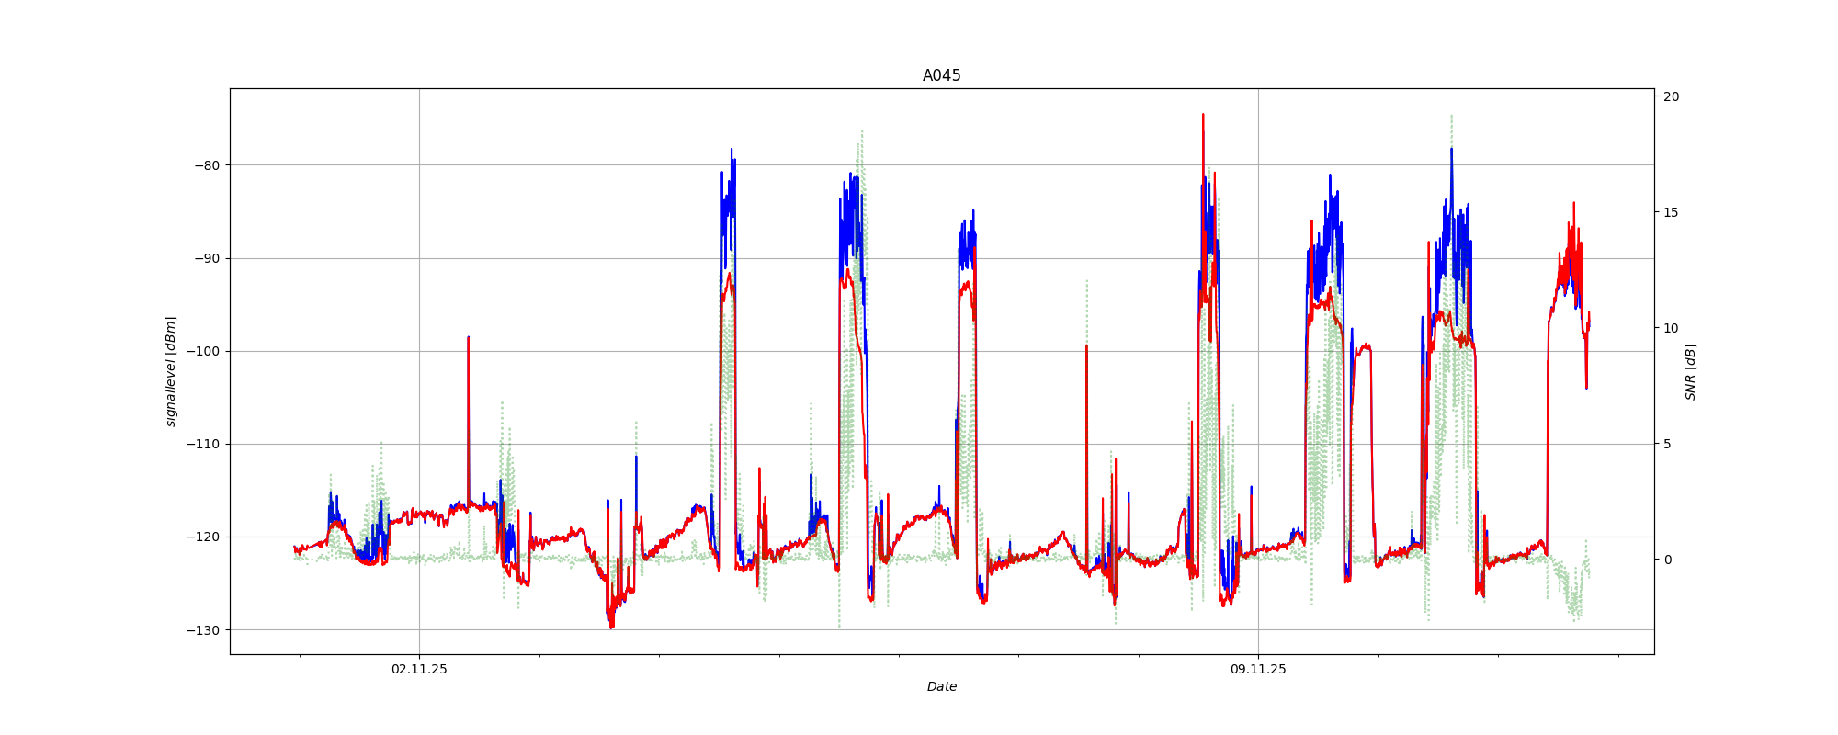Image resolution: width=1838 pixels, height=735 pixels.
Task: Select the 5 tick on SNR axis
Action: coord(1667,444)
